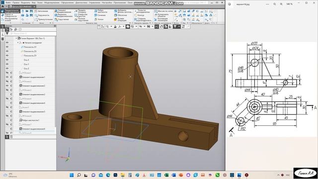The width and height of the screenshot is (318, 179).
Task: Start the Элемент выдавливания extrude command
Action: tap(63, 11)
